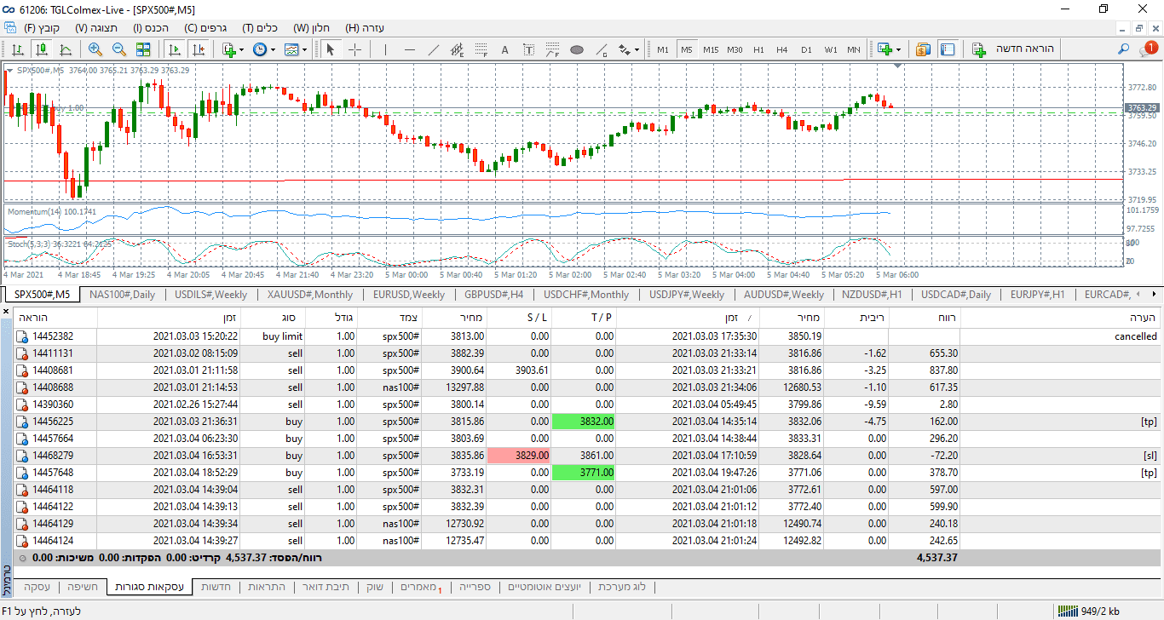Expand the indicators list dropdown

[x=242, y=49]
